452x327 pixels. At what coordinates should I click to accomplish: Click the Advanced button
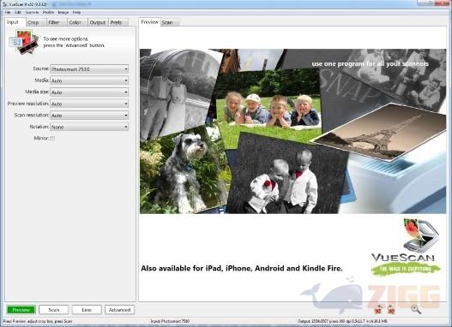pyautogui.click(x=119, y=310)
